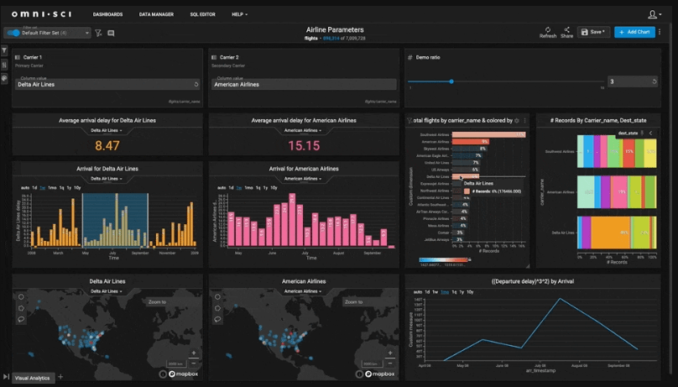Open carrier dropdown on Arrival for American chart
Viewport: 678px width, 387px height.
tap(303, 179)
